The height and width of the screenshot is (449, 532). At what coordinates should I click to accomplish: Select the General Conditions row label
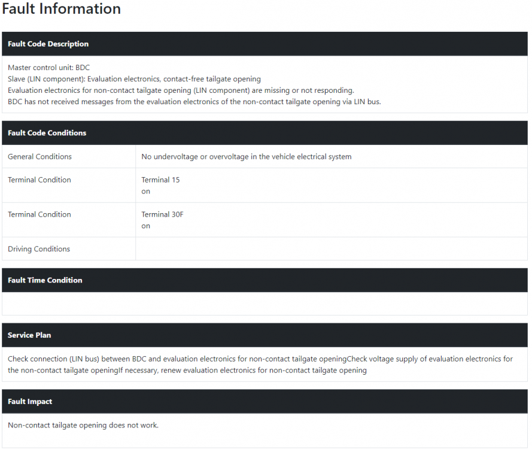coord(39,156)
